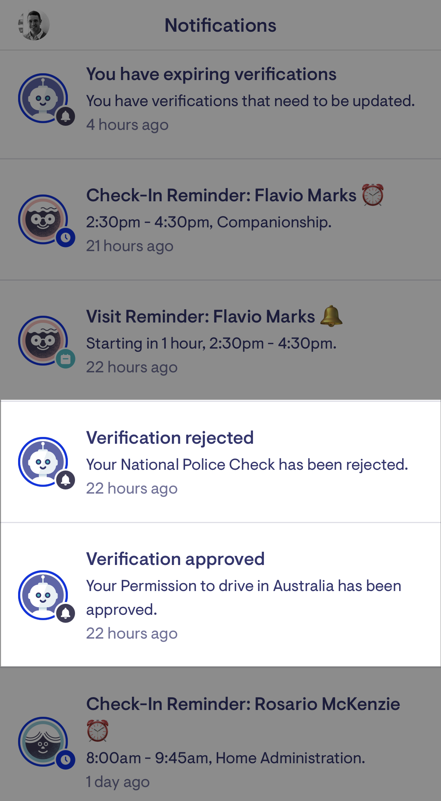The height and width of the screenshot is (801, 441).
Task: Tap 'Permission to drive in Australia' message
Action: [x=243, y=586]
